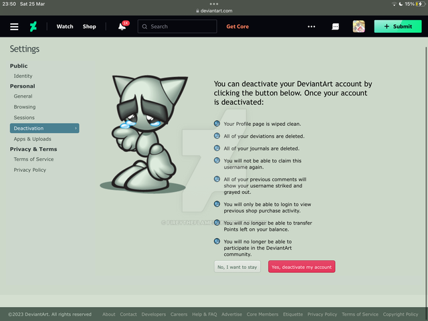Open the Watch tab
Viewport: 428px width, 321px height.
[65, 27]
